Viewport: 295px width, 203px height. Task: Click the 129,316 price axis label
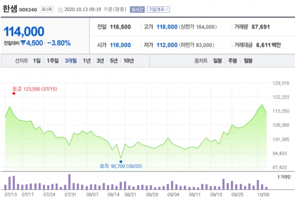click(x=281, y=83)
